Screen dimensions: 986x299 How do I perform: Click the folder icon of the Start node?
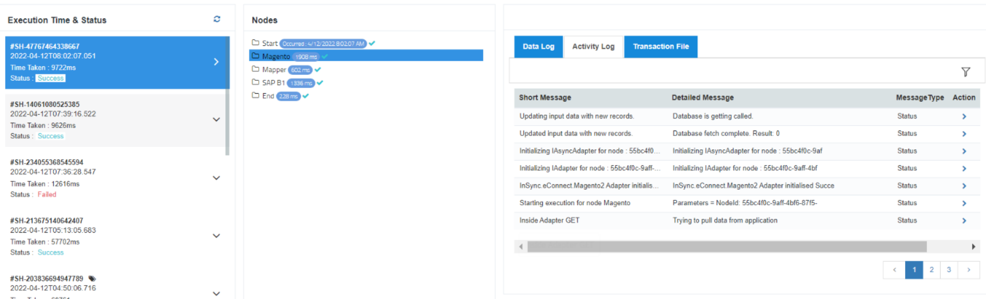click(x=255, y=43)
